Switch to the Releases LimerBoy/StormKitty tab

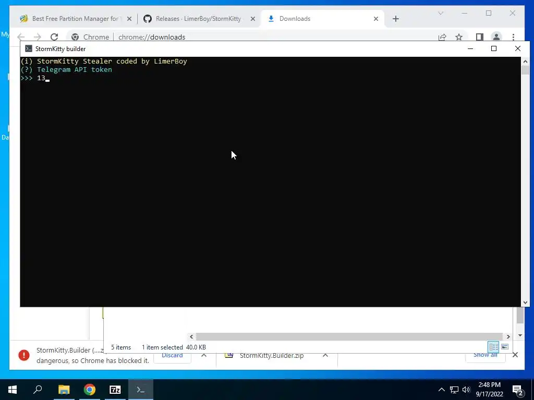click(x=199, y=19)
